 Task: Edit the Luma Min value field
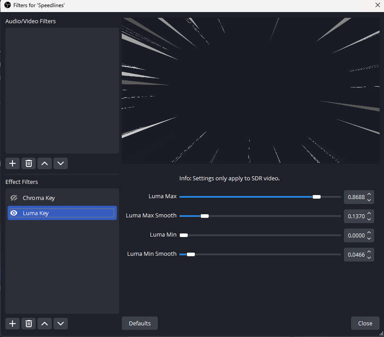(x=355, y=235)
